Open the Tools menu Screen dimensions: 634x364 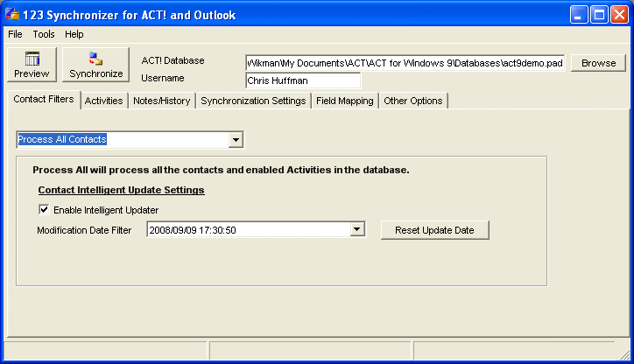click(x=44, y=34)
